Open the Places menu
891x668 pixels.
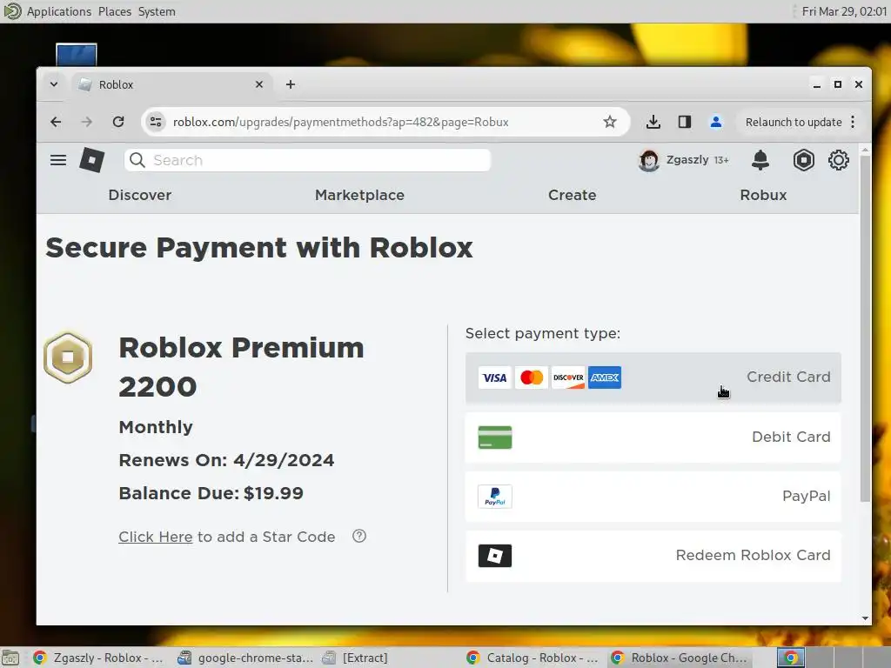(x=115, y=11)
